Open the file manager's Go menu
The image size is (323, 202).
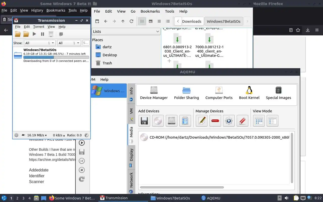pyautogui.click(x=133, y=11)
